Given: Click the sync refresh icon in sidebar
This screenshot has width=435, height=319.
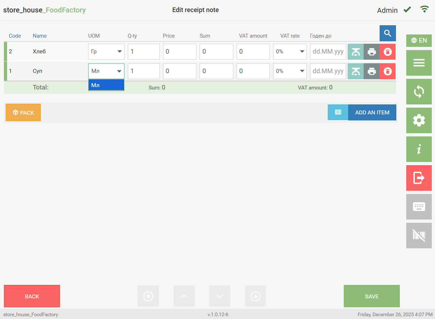Looking at the screenshot, I should point(419,92).
